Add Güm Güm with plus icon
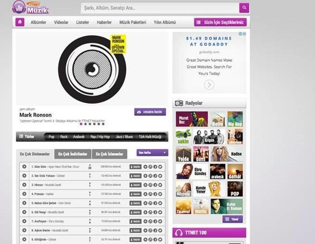The image size is (315, 244). (145, 167)
